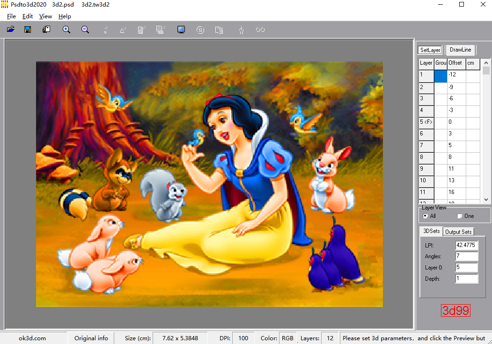This screenshot has width=492, height=344.
Task: Click the copy pages toolbar icon
Action: 46,30
